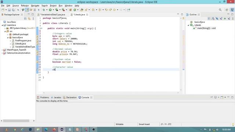Minimize the Package Explorer view
235x132 pixels.
(x=29, y=14)
